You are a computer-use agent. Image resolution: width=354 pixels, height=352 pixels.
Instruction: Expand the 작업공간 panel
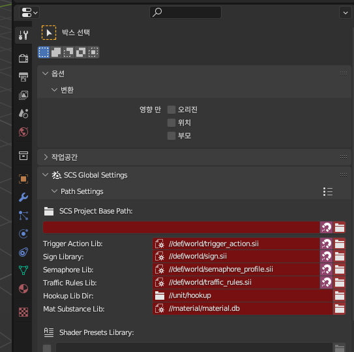(46, 157)
